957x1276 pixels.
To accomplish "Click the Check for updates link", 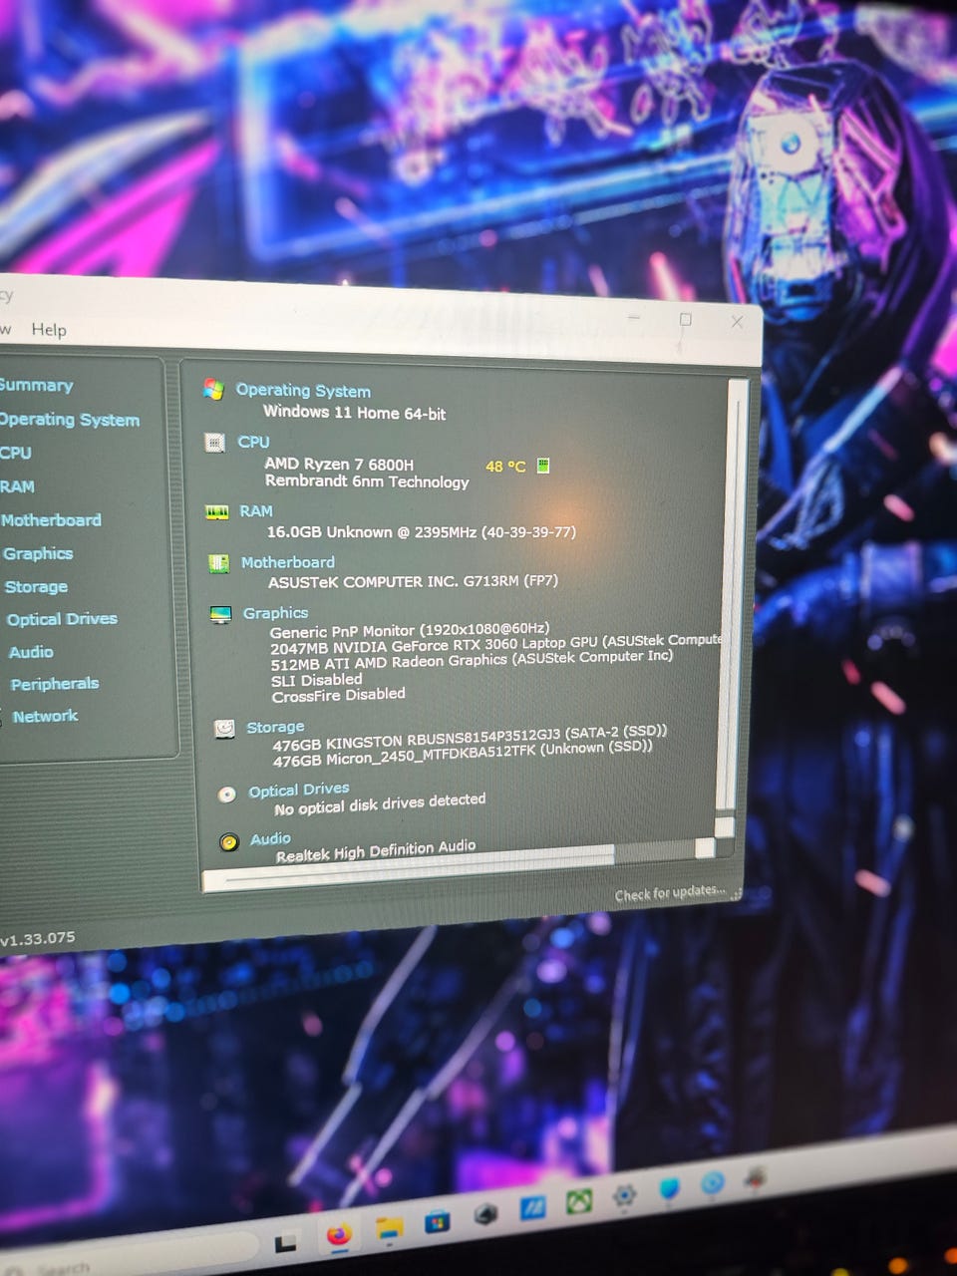I will [670, 893].
